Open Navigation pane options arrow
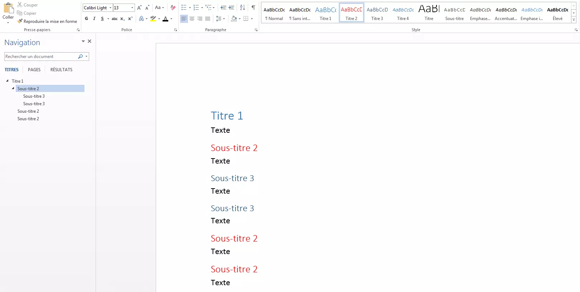 [83, 41]
